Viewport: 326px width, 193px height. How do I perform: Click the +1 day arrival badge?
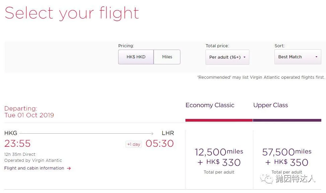[x=134, y=144]
